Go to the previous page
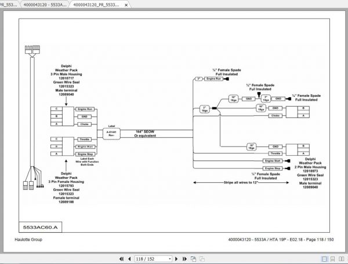Screen dimensions: 348x264 (129, 259)
